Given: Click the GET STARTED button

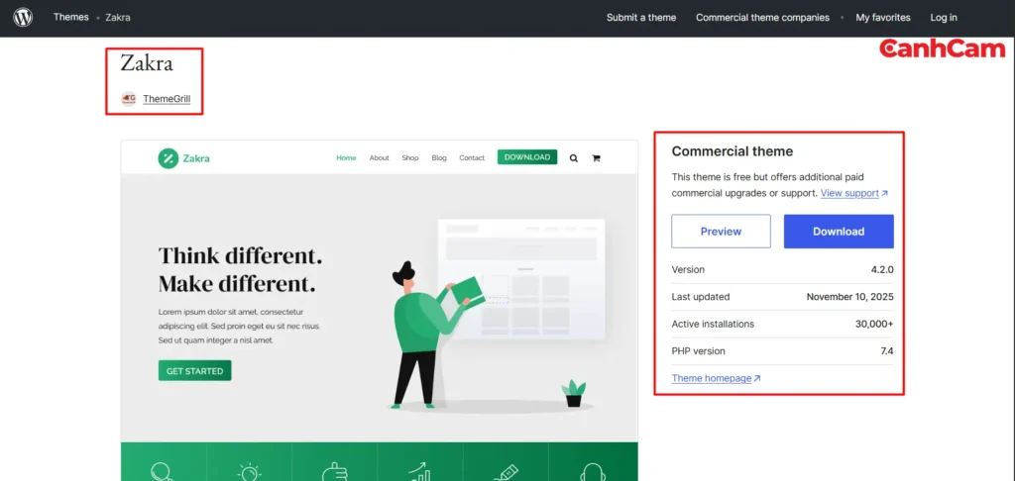Looking at the screenshot, I should coord(195,371).
